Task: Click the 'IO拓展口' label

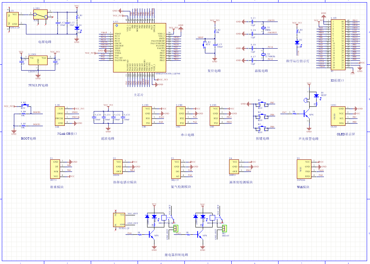Action: click(x=337, y=80)
